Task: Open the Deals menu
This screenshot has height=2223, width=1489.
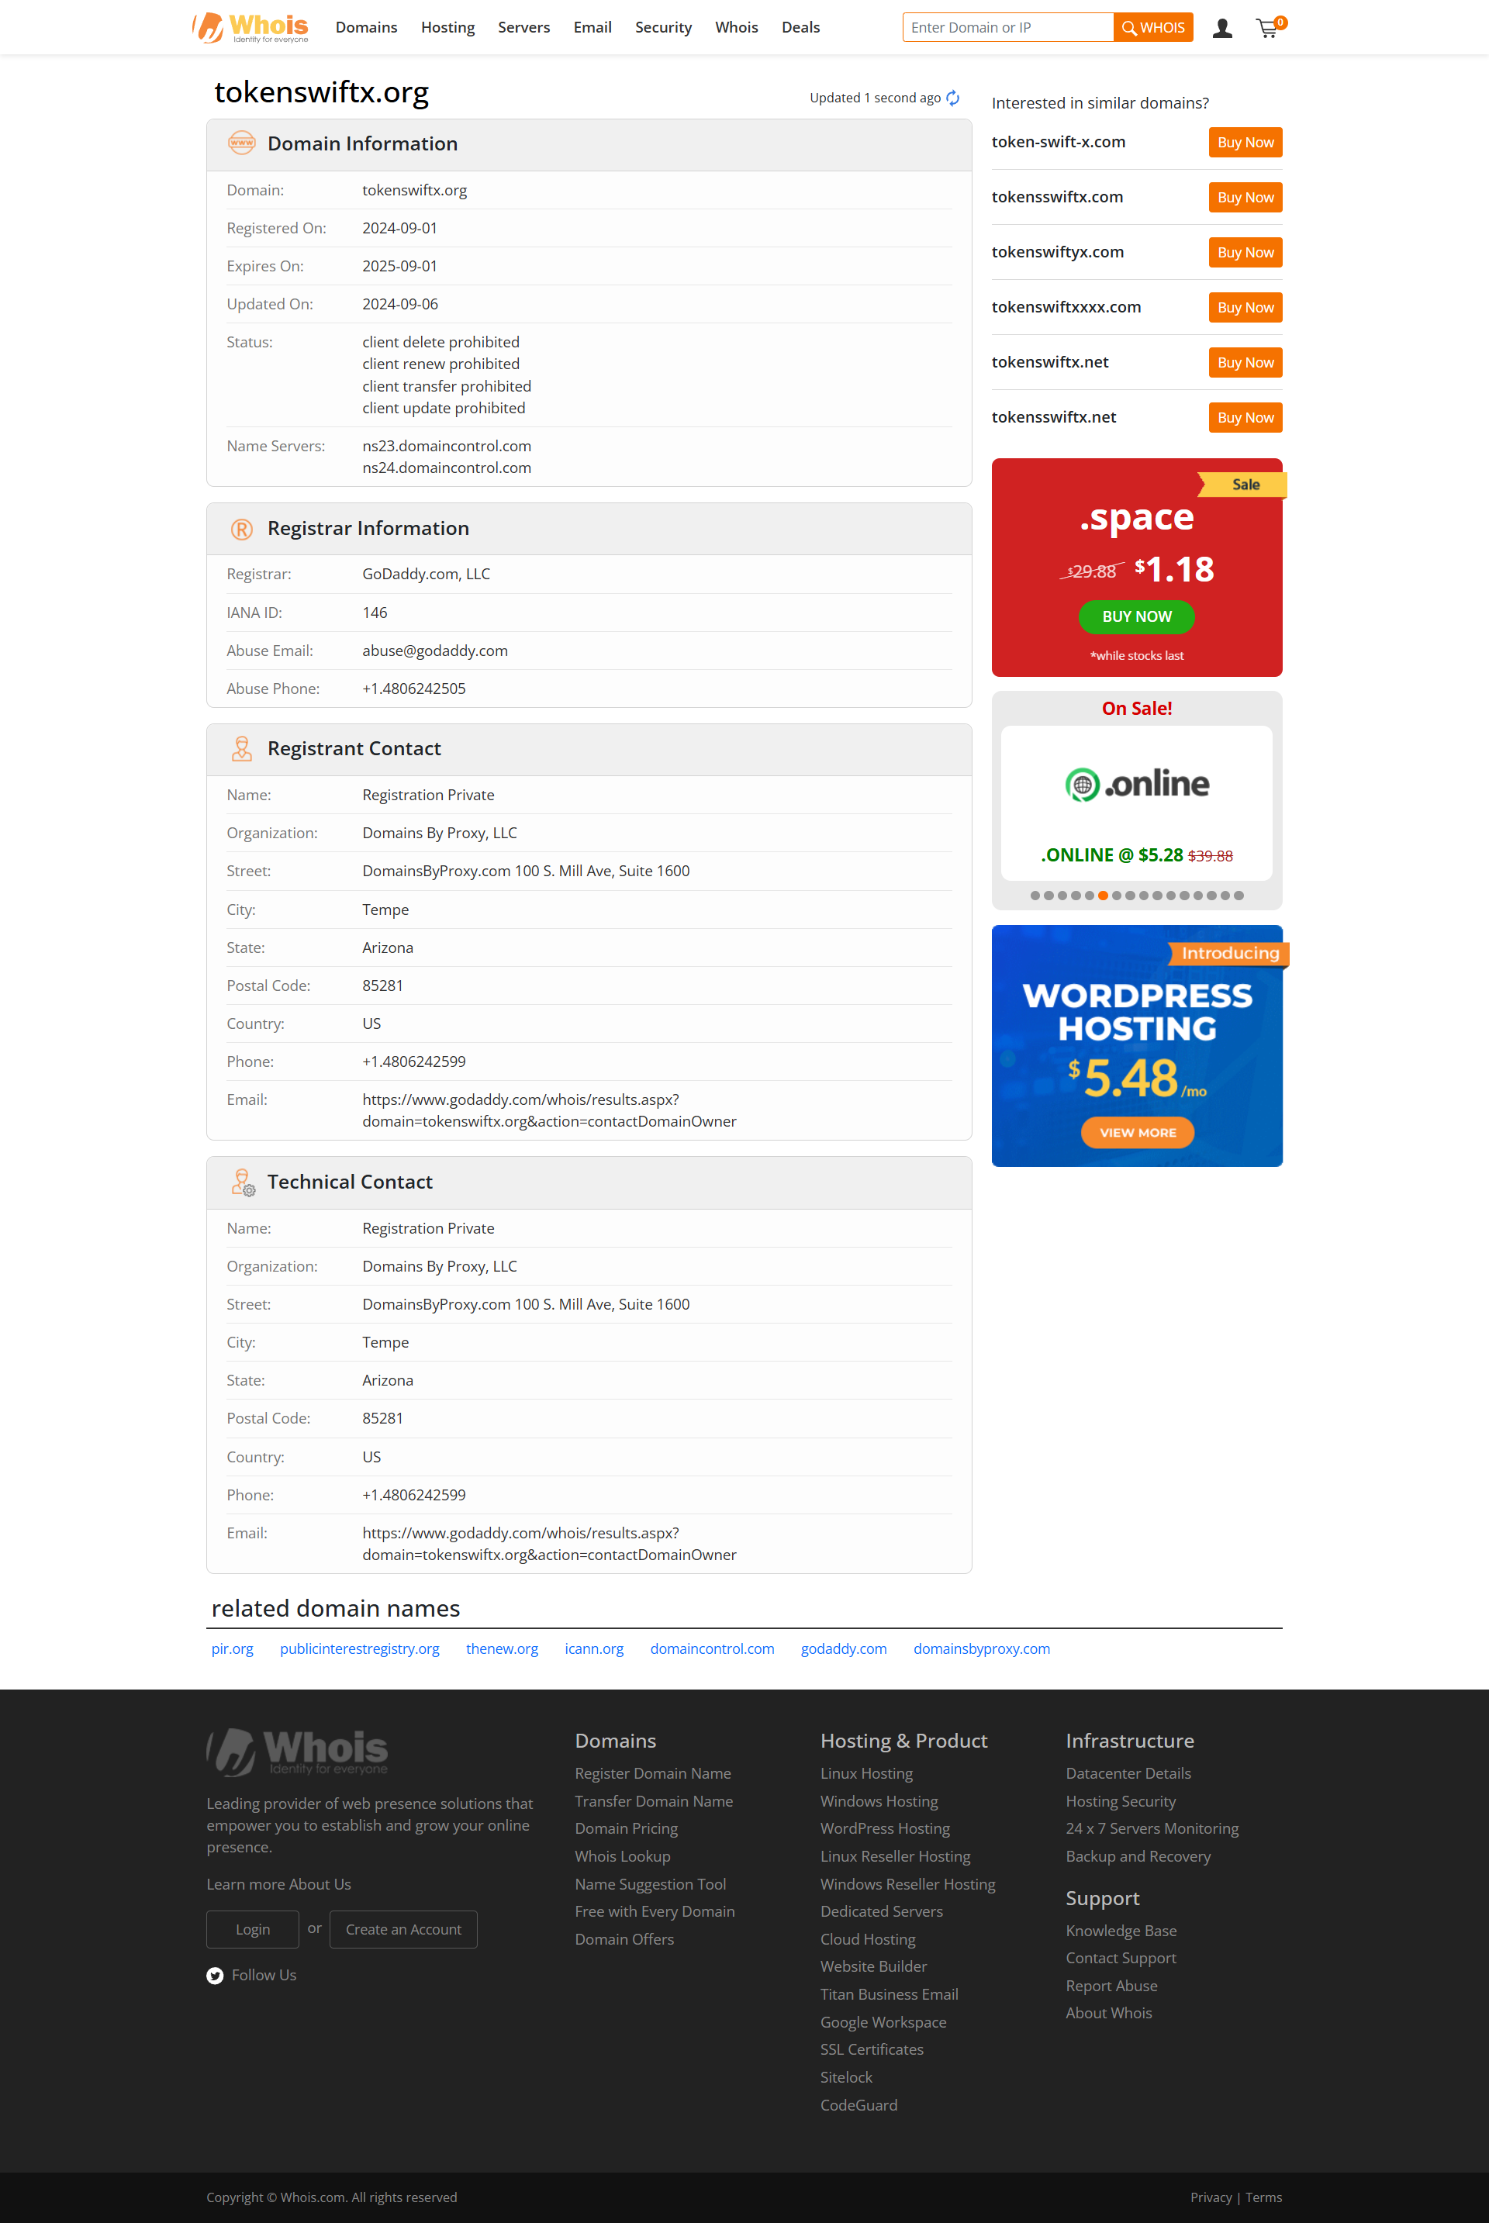Action: (x=800, y=28)
